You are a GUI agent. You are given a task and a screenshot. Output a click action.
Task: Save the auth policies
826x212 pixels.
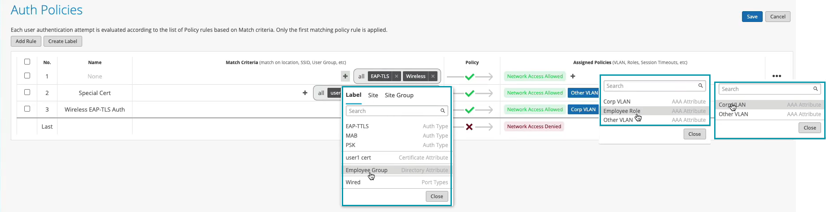pyautogui.click(x=752, y=17)
